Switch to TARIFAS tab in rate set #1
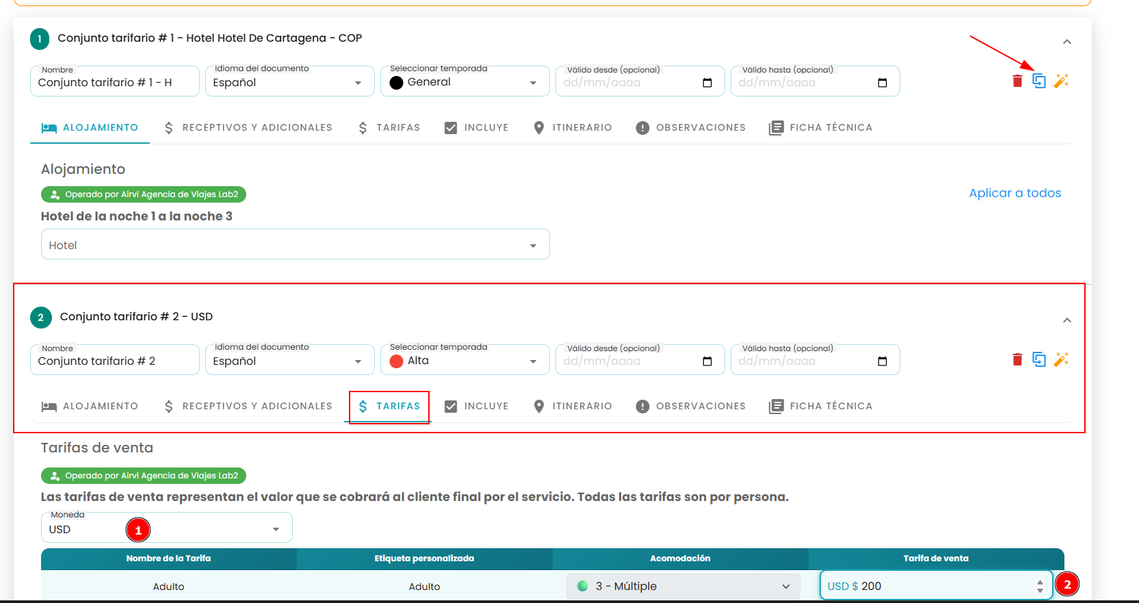The height and width of the screenshot is (603, 1139). tap(389, 128)
